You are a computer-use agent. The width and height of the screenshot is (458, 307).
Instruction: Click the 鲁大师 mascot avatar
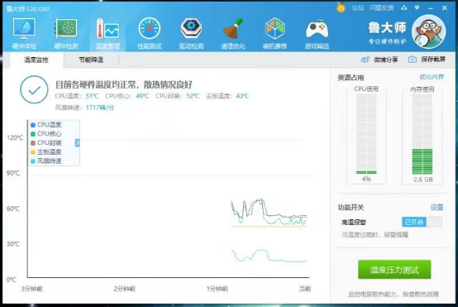click(428, 32)
